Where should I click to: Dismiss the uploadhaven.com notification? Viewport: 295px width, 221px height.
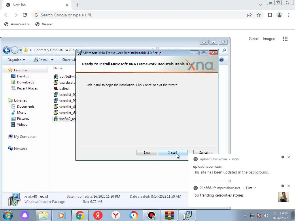[289, 157]
